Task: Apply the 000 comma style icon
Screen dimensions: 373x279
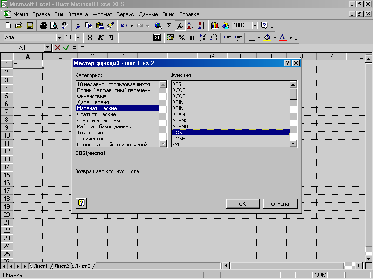Action: coord(192,38)
